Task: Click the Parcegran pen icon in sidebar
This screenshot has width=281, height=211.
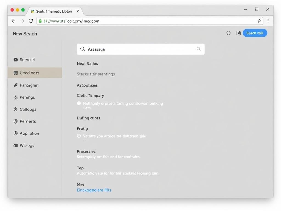Action: pos(16,85)
